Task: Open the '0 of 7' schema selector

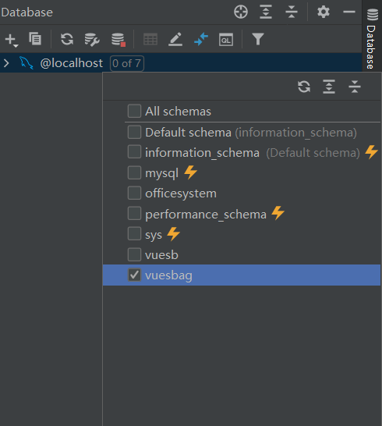Action: [x=127, y=63]
